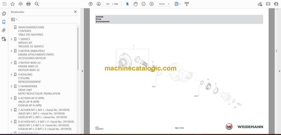The image size is (281, 135).
Task: Click the share with others person icon
Action: [x=276, y=4]
